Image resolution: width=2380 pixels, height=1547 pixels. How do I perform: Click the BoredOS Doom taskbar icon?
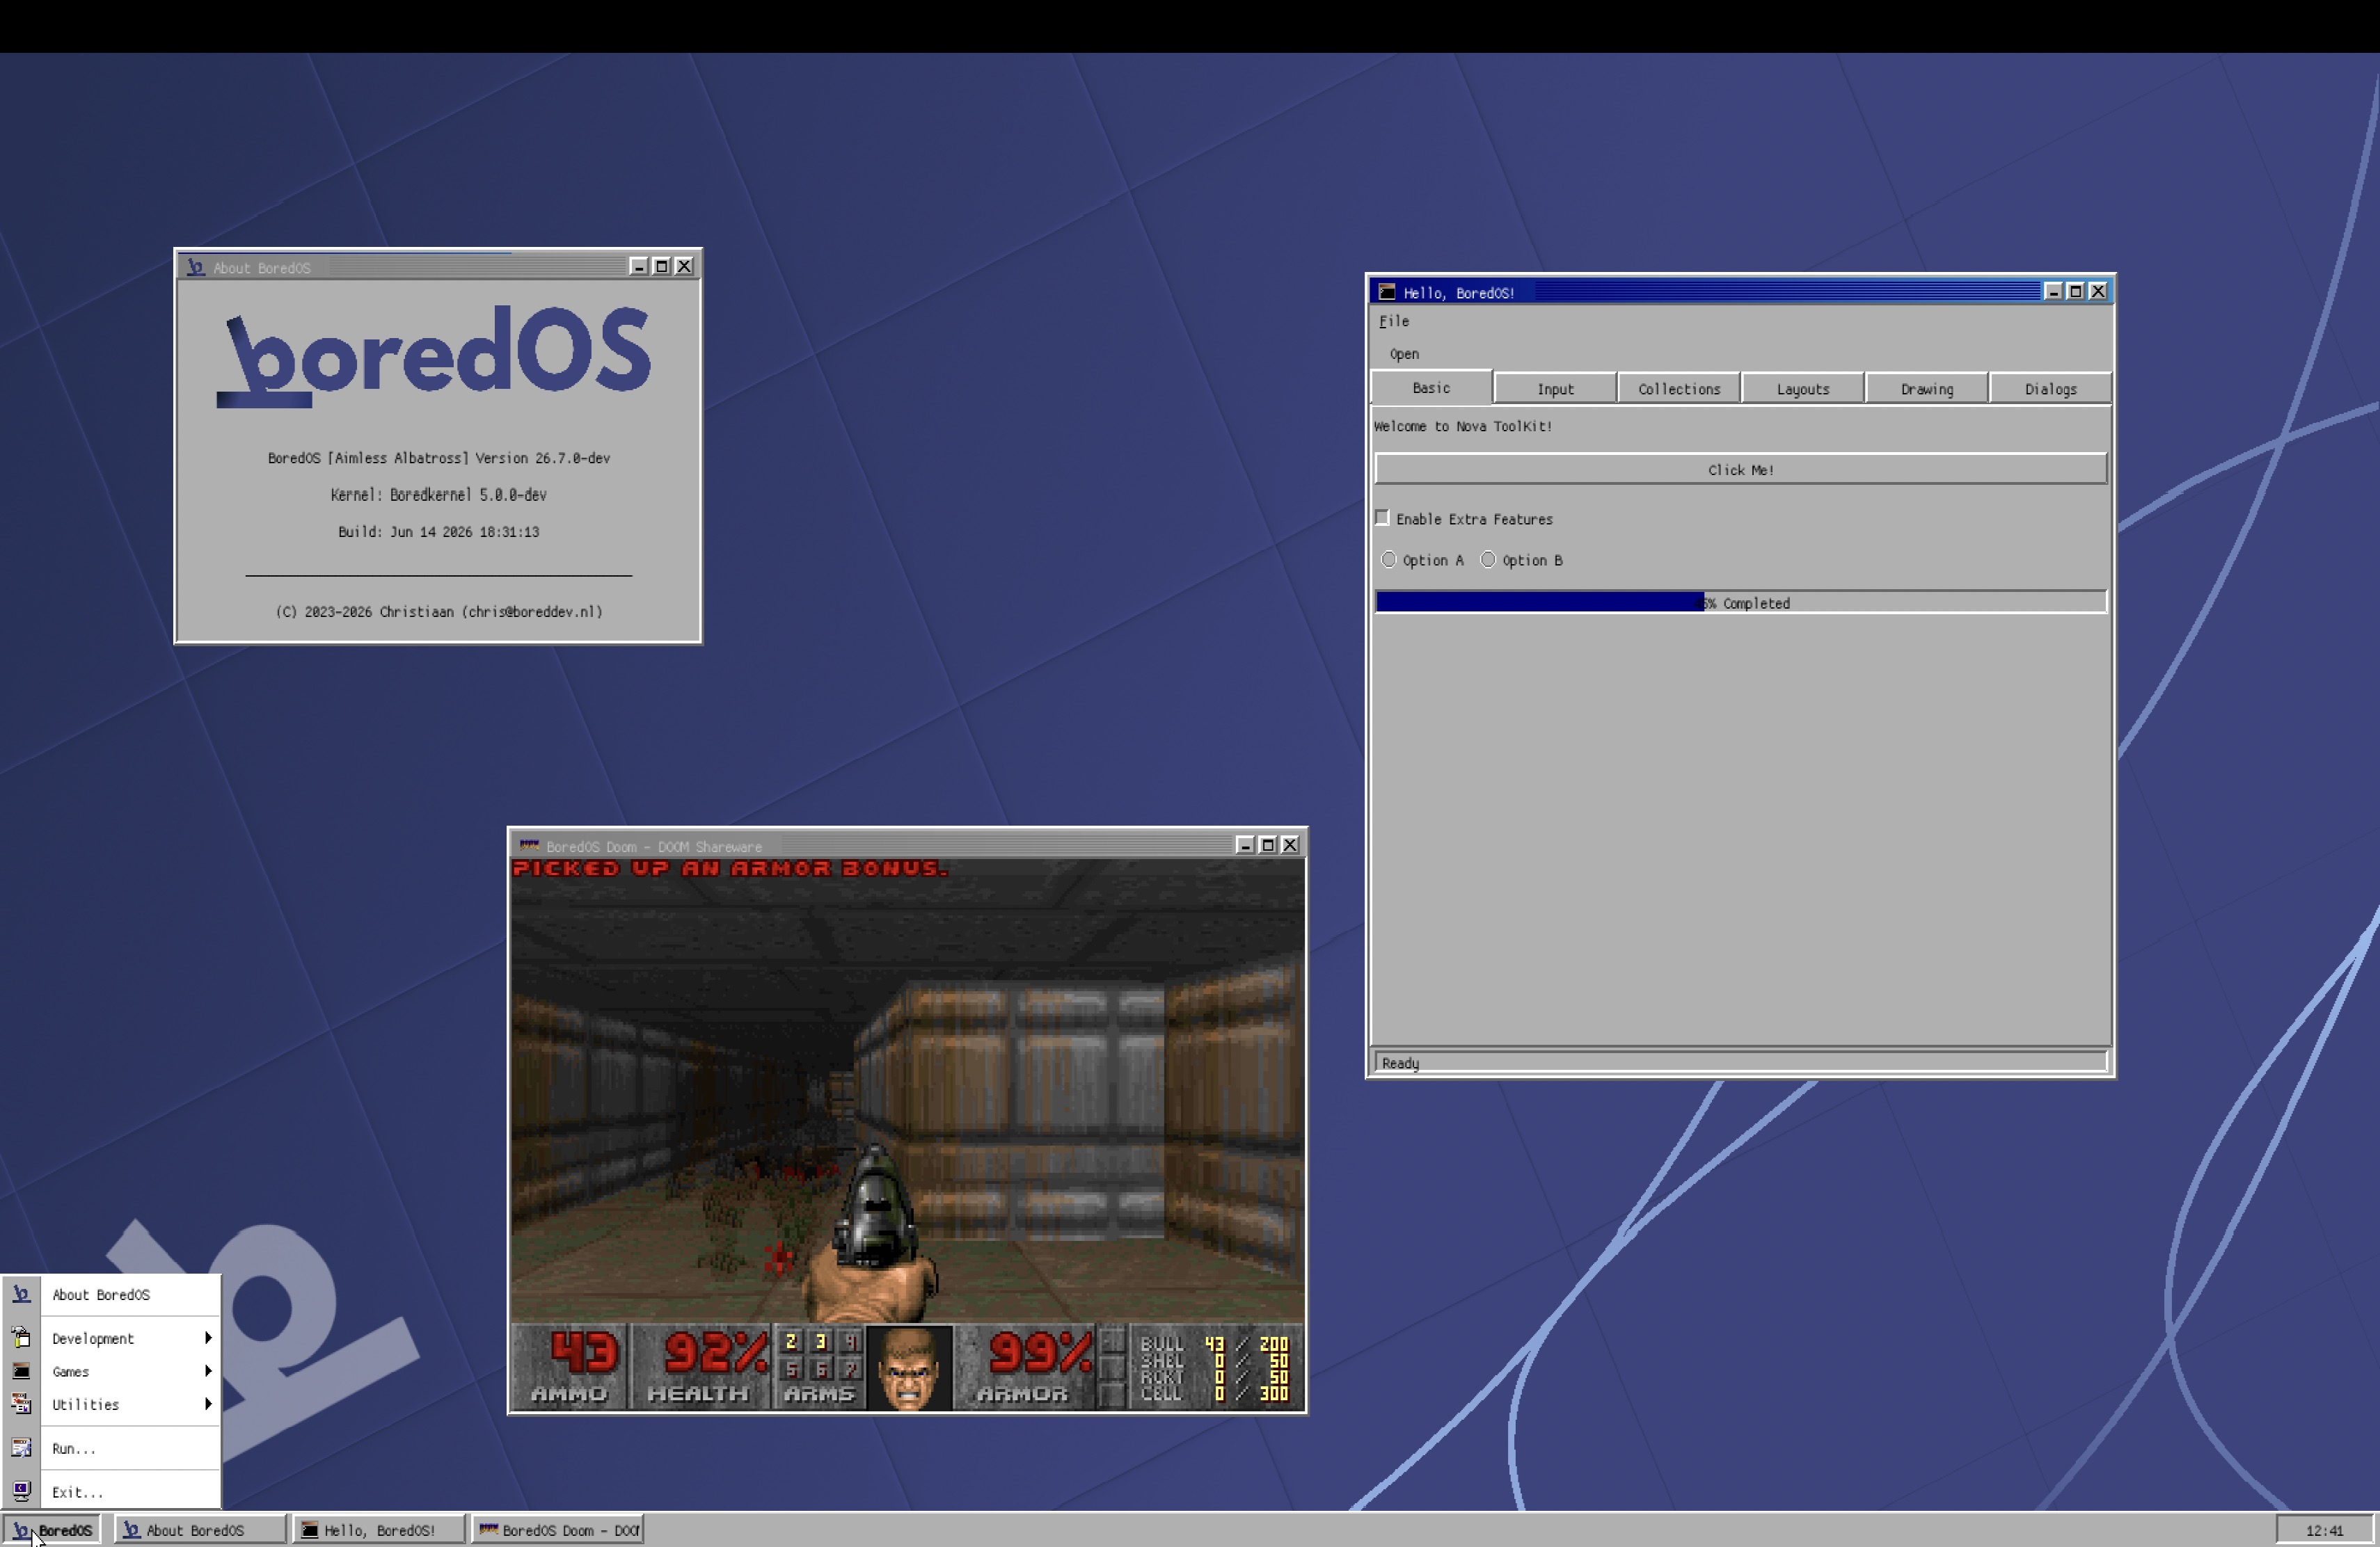[x=488, y=1530]
